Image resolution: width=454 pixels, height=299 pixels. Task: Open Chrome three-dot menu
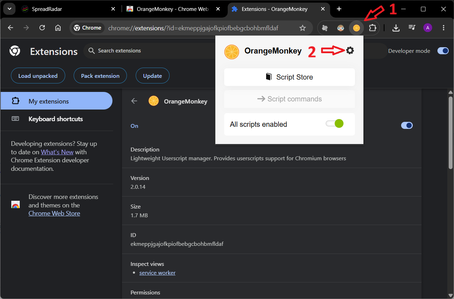(443, 28)
